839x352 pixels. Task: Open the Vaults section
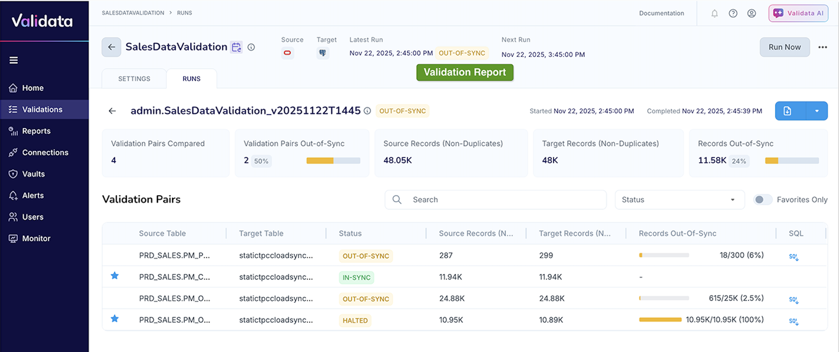pos(34,174)
